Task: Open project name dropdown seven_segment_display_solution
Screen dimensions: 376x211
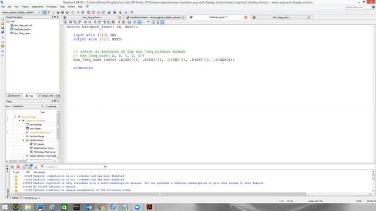Action: click(21, 12)
